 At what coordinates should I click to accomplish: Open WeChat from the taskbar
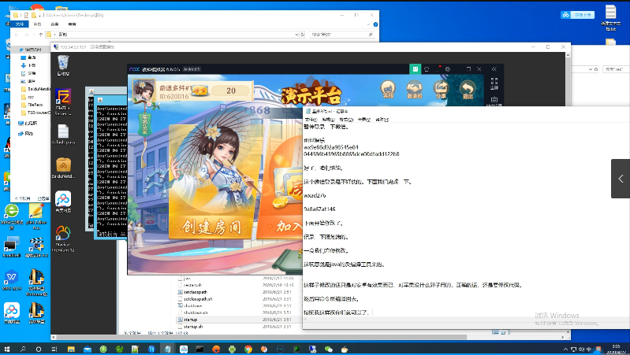[329, 349]
